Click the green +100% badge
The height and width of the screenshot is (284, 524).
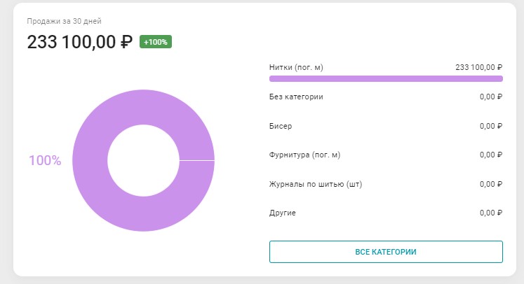click(x=156, y=42)
